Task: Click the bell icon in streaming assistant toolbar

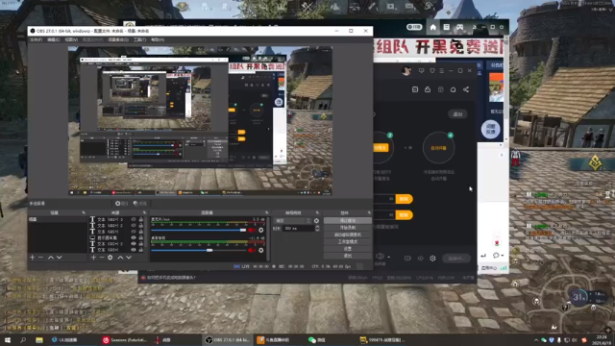Action: (453, 89)
